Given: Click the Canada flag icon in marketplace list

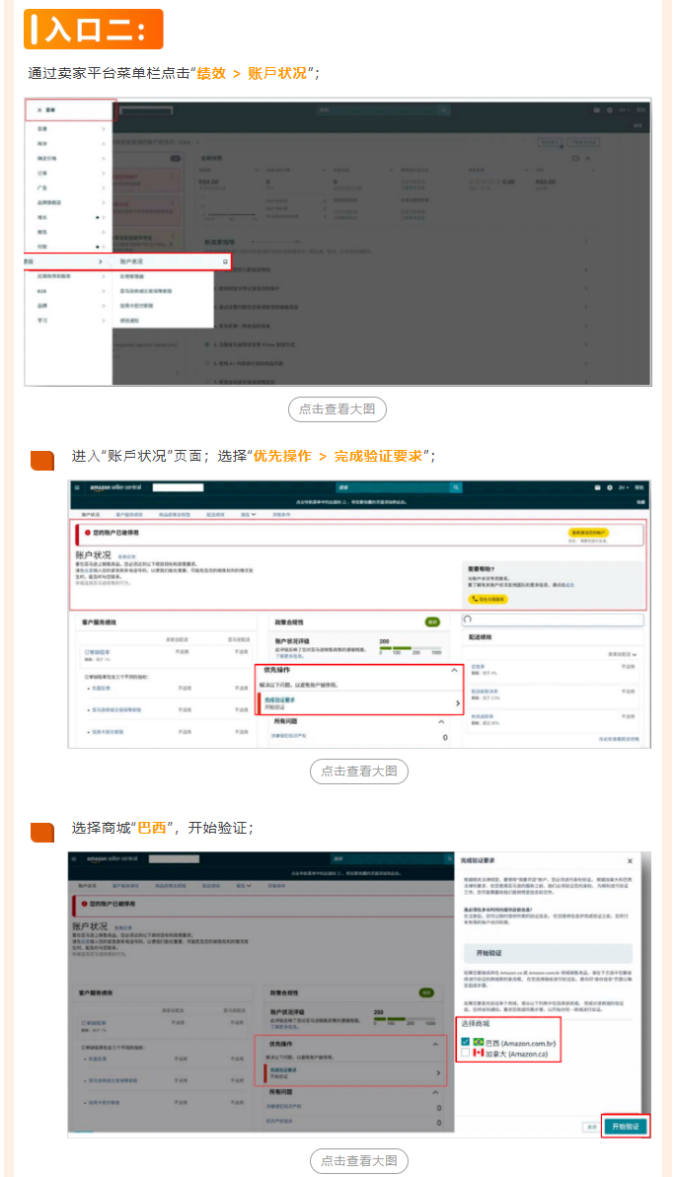Looking at the screenshot, I should point(480,1054).
